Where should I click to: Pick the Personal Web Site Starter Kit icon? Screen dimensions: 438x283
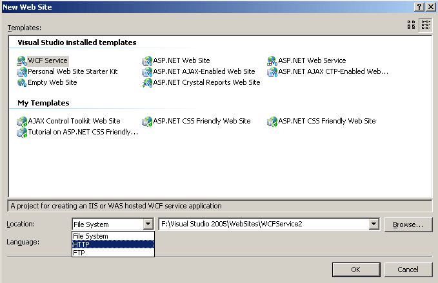(x=23, y=72)
